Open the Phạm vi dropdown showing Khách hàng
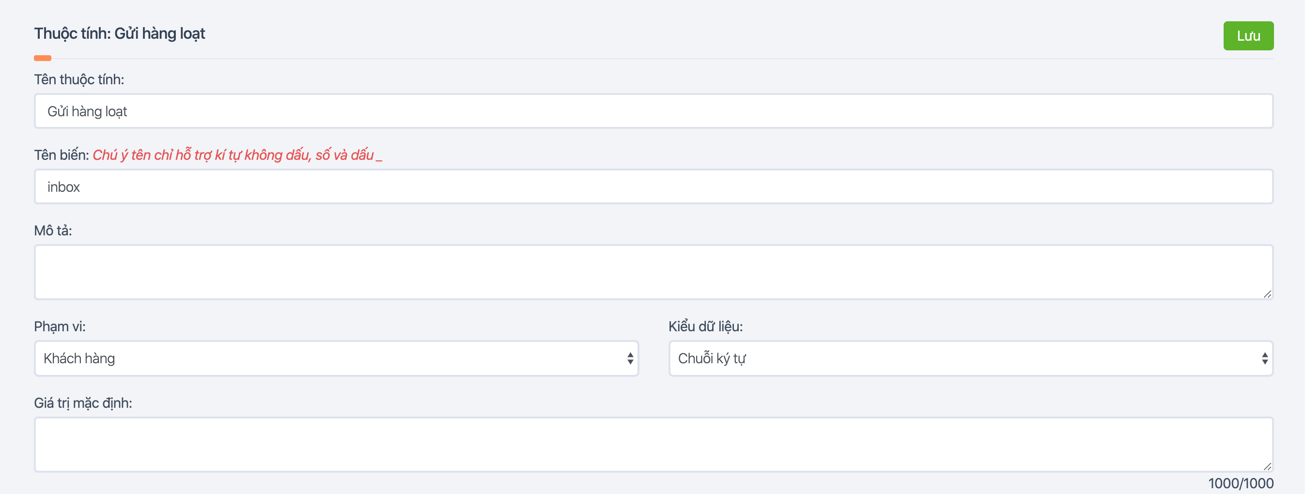The height and width of the screenshot is (494, 1305). click(x=336, y=358)
